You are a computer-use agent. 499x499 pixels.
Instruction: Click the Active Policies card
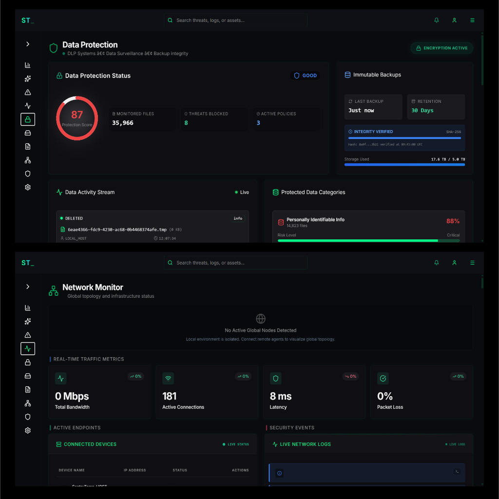(x=287, y=119)
